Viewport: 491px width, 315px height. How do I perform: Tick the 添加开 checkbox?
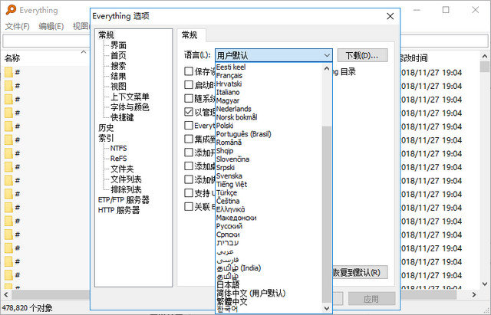[x=189, y=153]
